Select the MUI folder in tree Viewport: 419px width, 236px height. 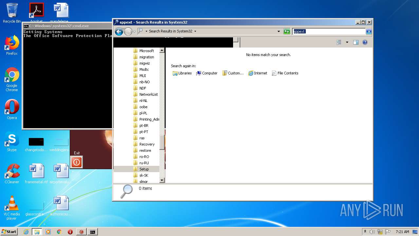click(139, 76)
